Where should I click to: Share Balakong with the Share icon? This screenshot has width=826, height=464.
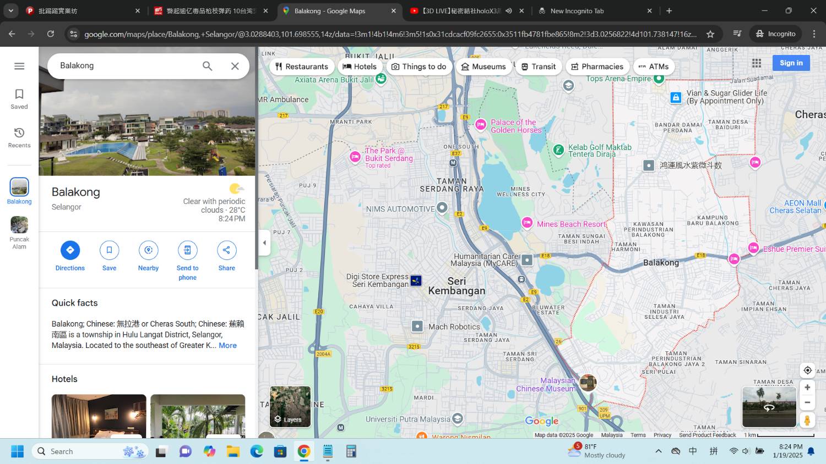[x=226, y=250]
